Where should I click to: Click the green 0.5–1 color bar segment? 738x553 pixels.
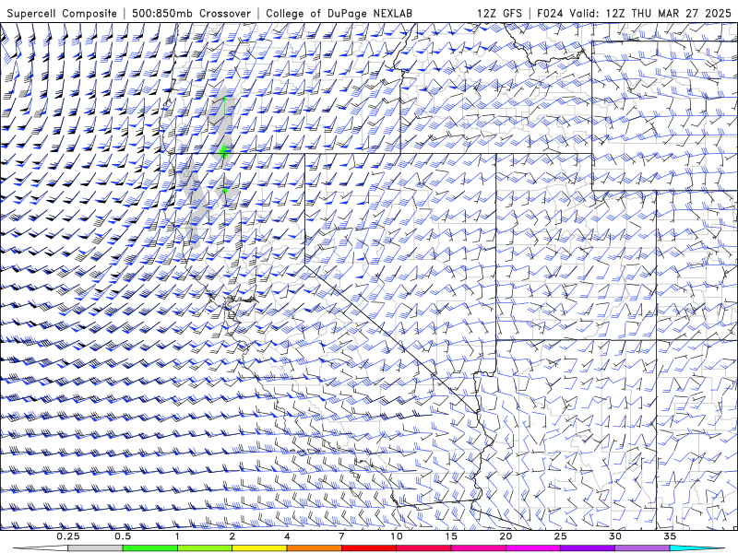[150, 548]
